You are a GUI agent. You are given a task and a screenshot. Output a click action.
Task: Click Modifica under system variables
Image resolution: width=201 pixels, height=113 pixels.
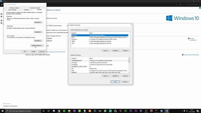coord(116,76)
